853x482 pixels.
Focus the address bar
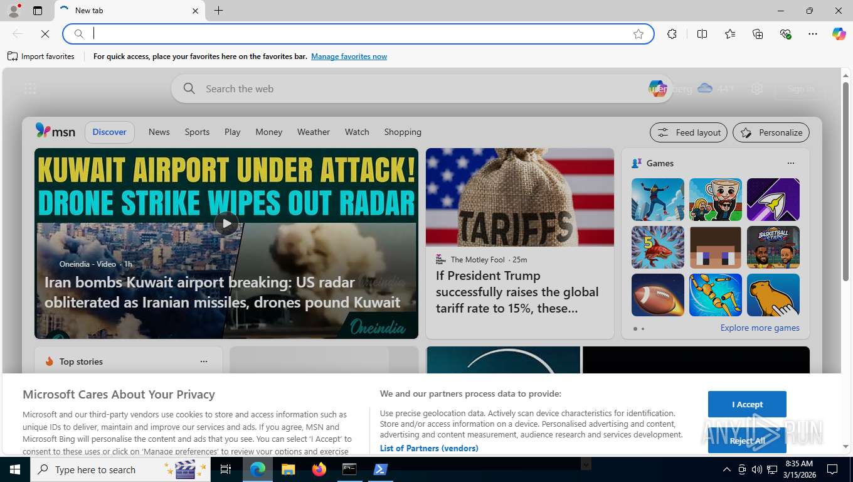[358, 34]
